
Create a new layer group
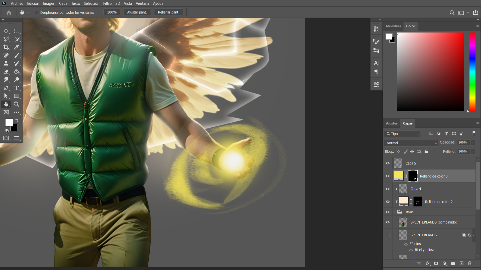453,263
